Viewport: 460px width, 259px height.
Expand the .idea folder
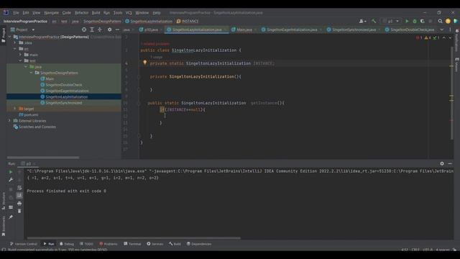pos(15,43)
